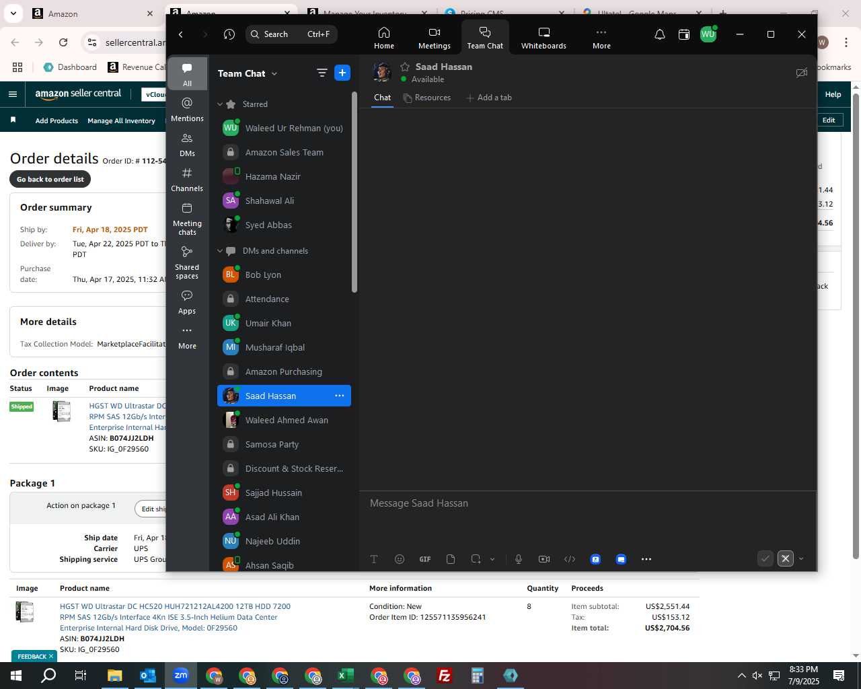Open Zoom Home tab
861x689 pixels.
tap(384, 38)
